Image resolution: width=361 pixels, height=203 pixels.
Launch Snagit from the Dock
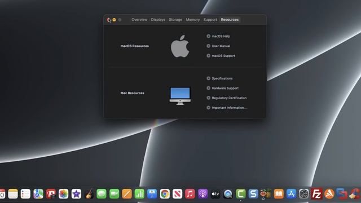click(x=253, y=194)
